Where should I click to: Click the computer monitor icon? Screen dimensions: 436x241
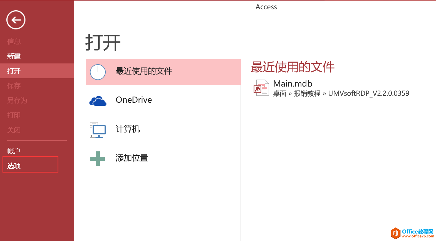coord(98,130)
